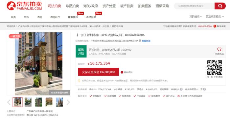
Task: Click the 评估鉴定 service item
Action: 139,96
